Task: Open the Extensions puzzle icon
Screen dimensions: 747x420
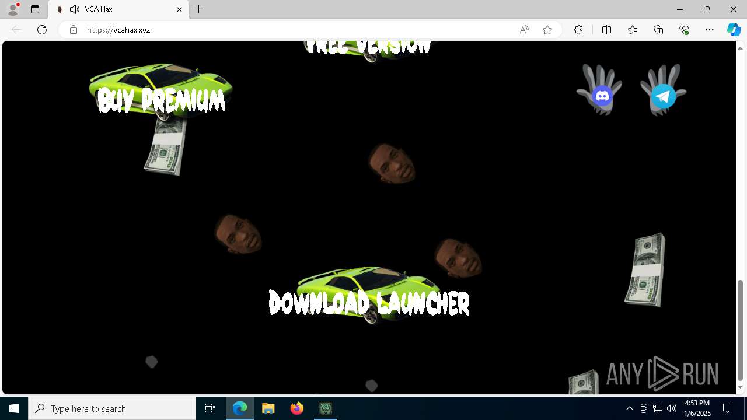Action: pos(578,30)
